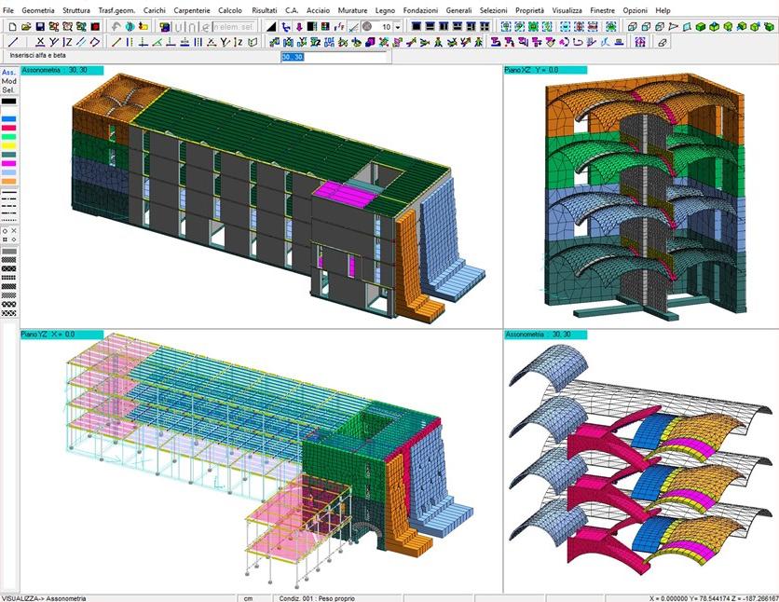Click the Open file folder icon
Image resolution: width=779 pixels, height=602 pixels.
coord(25,27)
